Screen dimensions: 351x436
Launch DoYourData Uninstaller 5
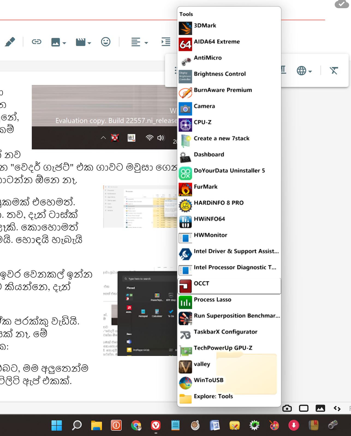[x=229, y=173]
